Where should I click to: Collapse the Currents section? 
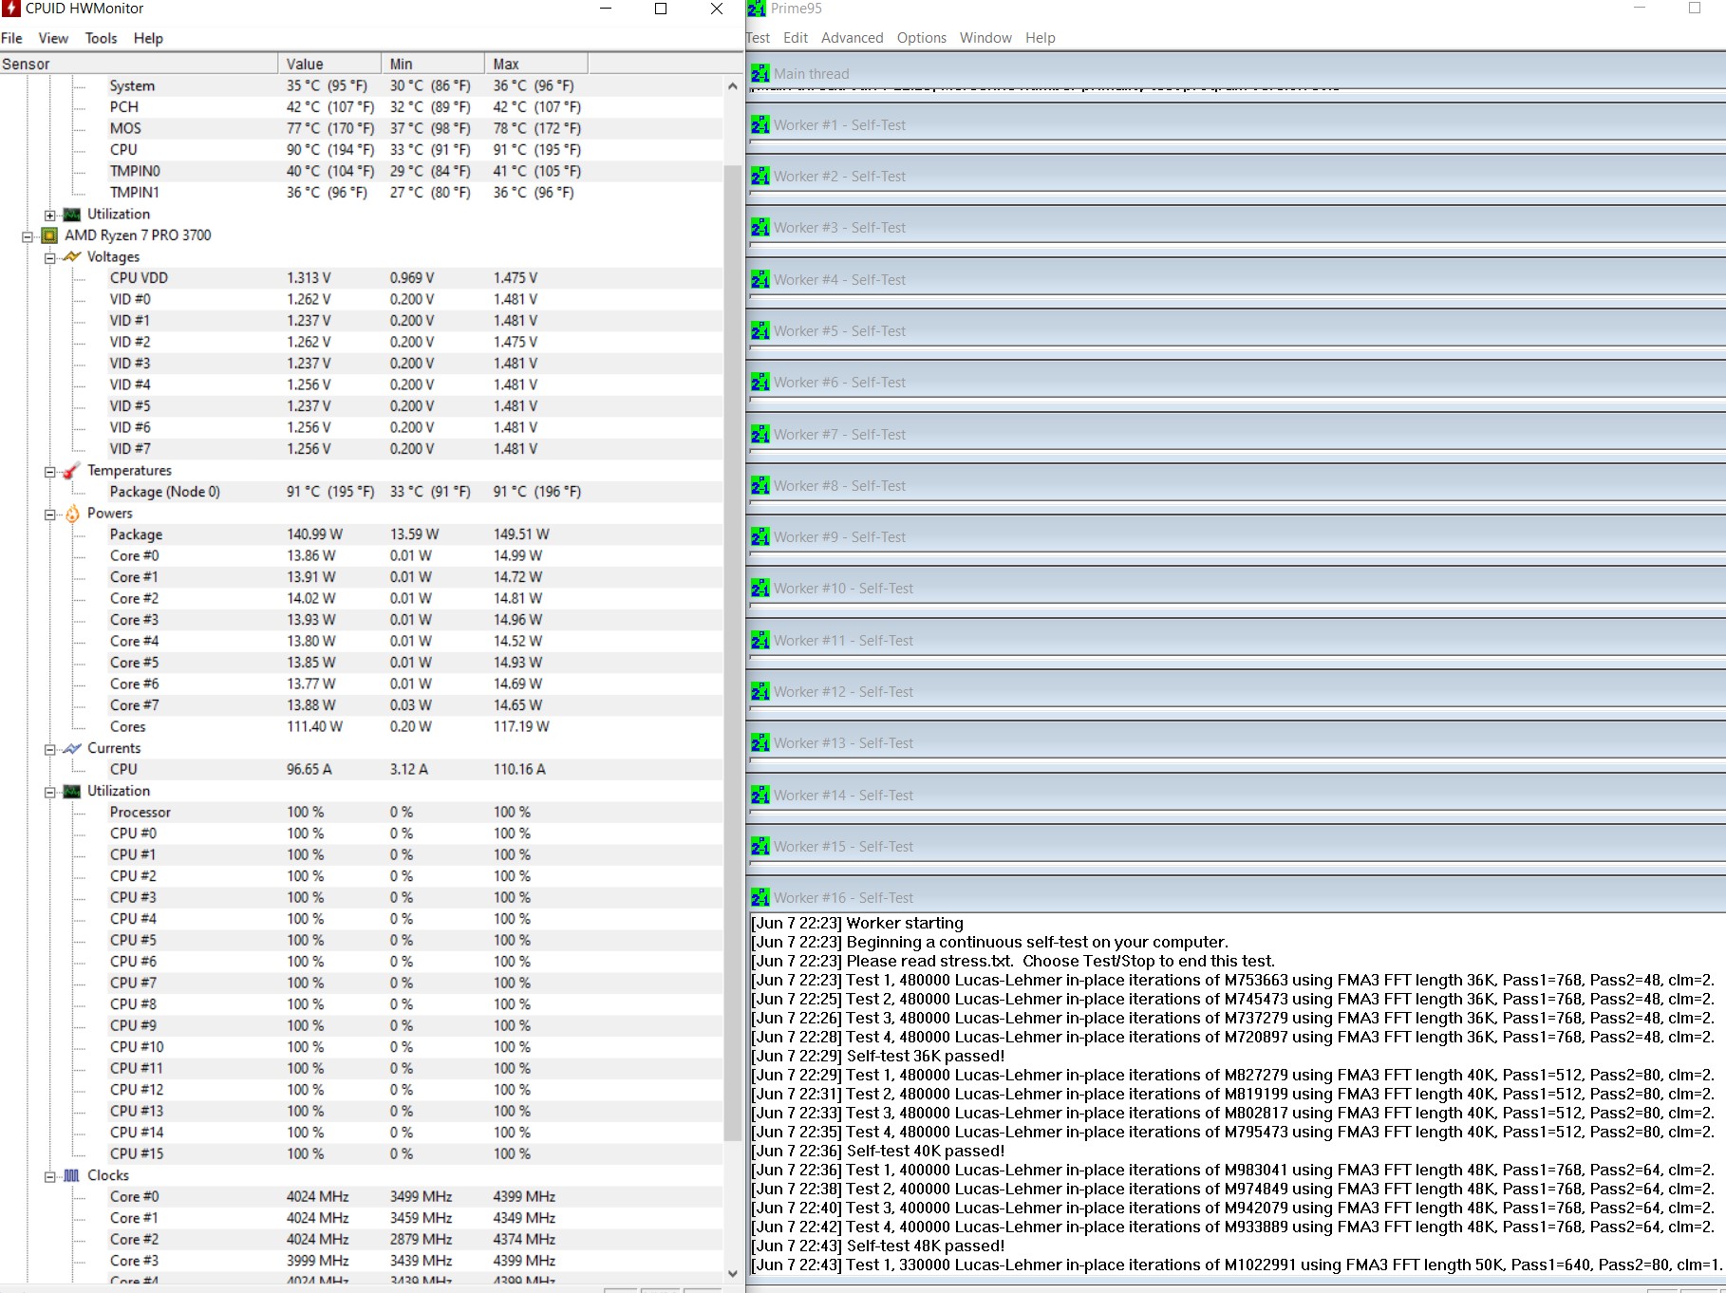tap(50, 749)
